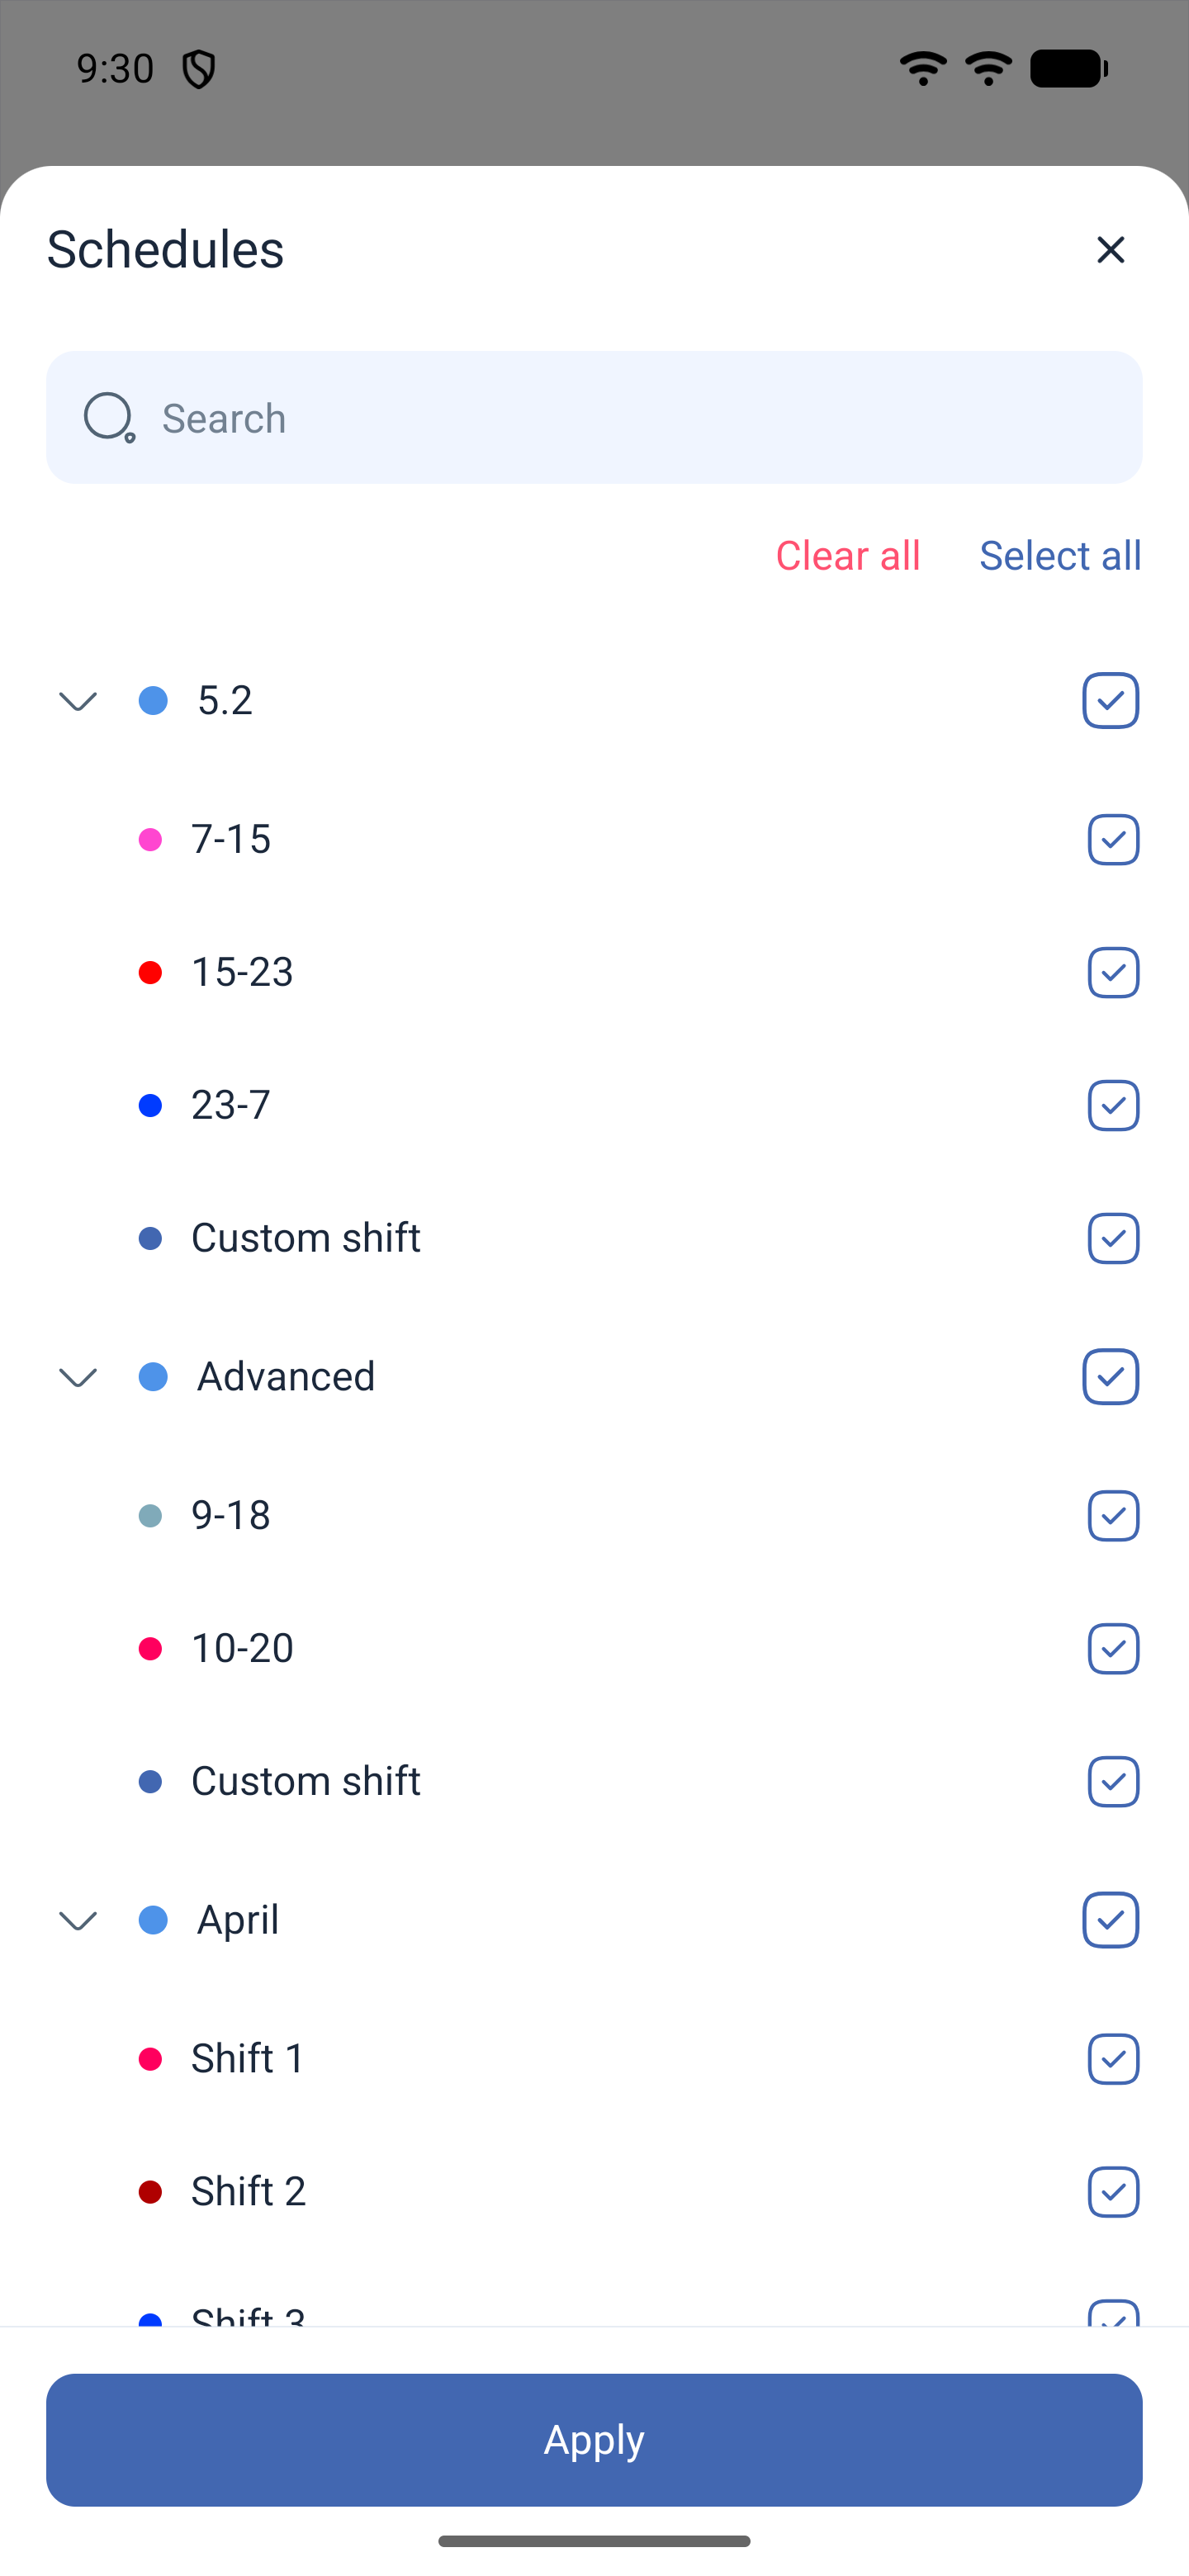The width and height of the screenshot is (1189, 2576).
Task: Uncheck the 15-23 shift checkbox
Action: pyautogui.click(x=1113, y=972)
